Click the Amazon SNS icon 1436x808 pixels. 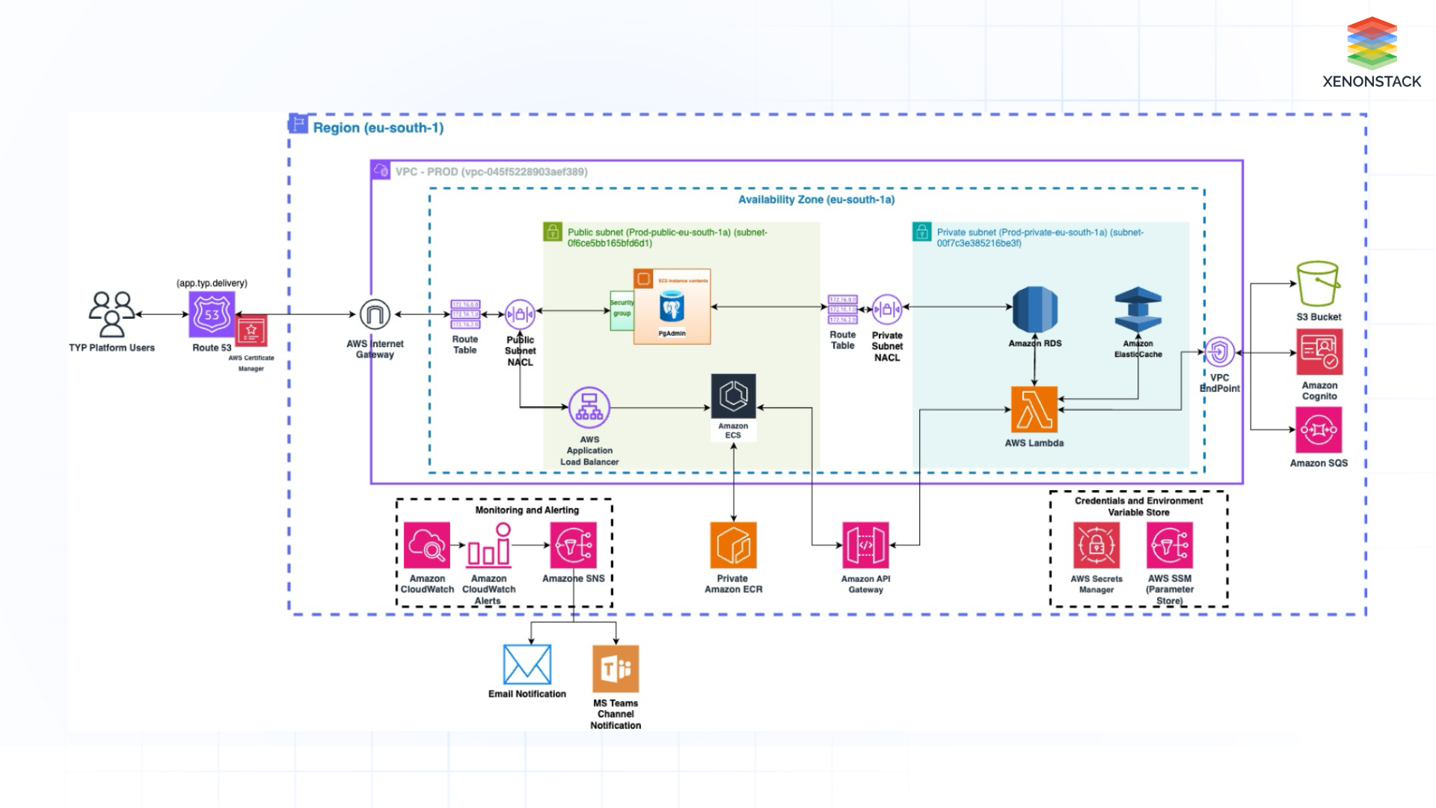[573, 545]
